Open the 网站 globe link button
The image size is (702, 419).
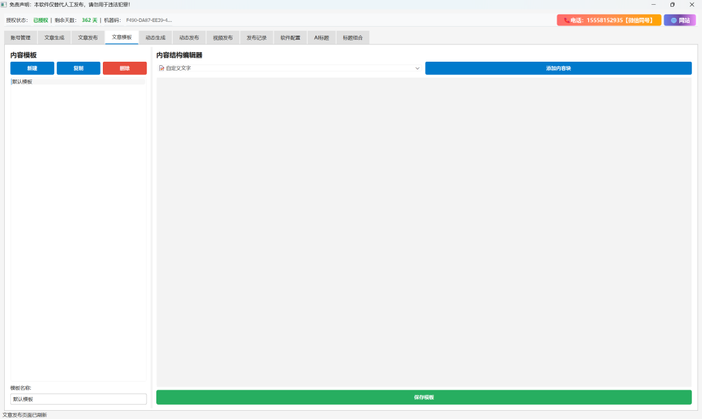tap(679, 20)
